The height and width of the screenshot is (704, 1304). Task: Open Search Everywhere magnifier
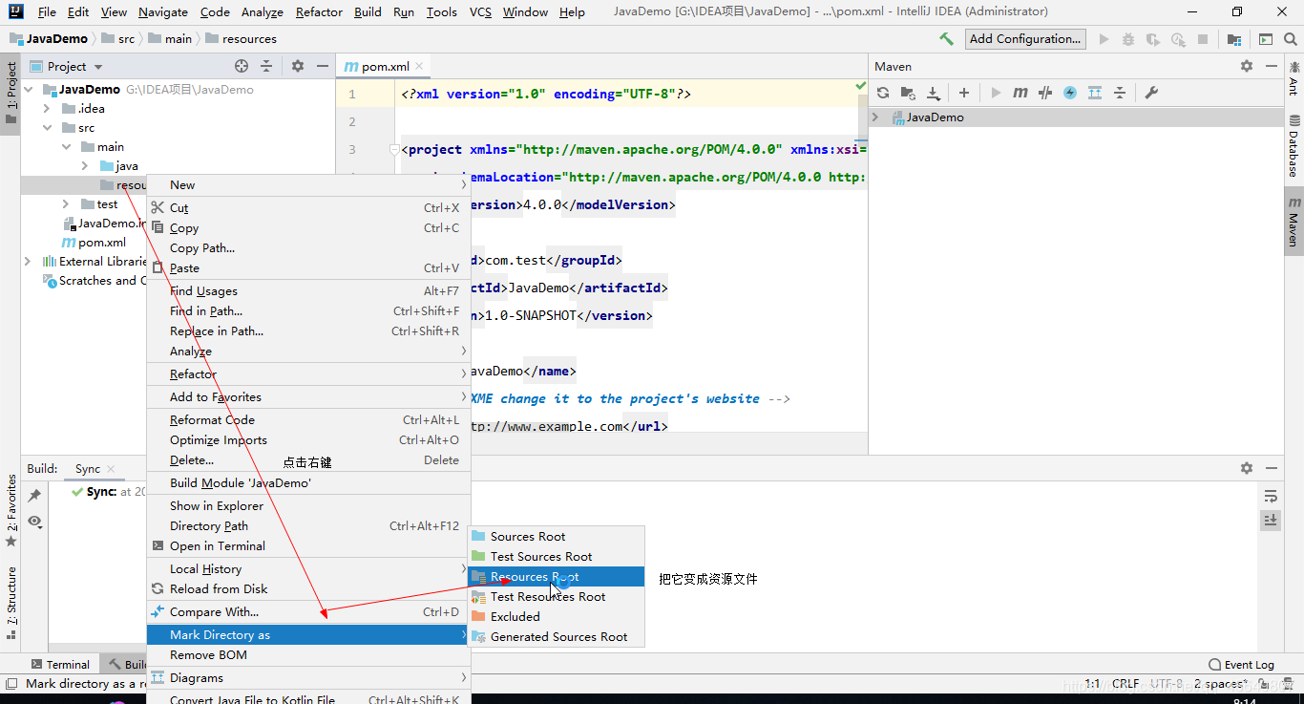(x=1290, y=39)
